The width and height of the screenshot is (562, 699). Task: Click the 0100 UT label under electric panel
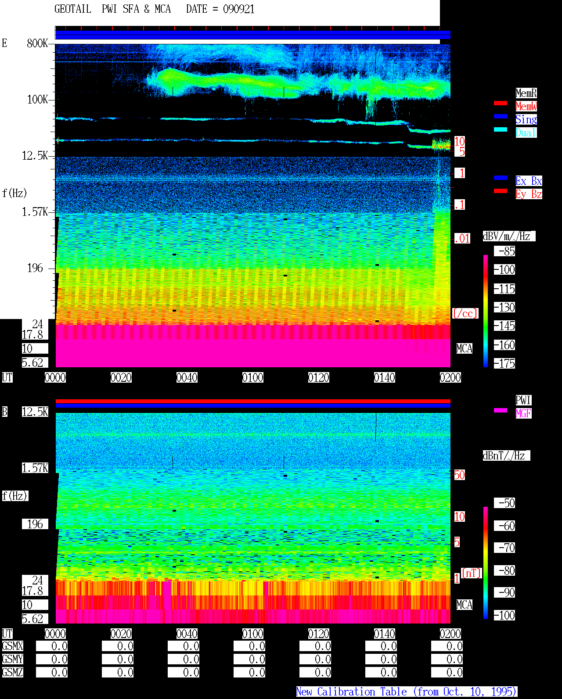253,377
